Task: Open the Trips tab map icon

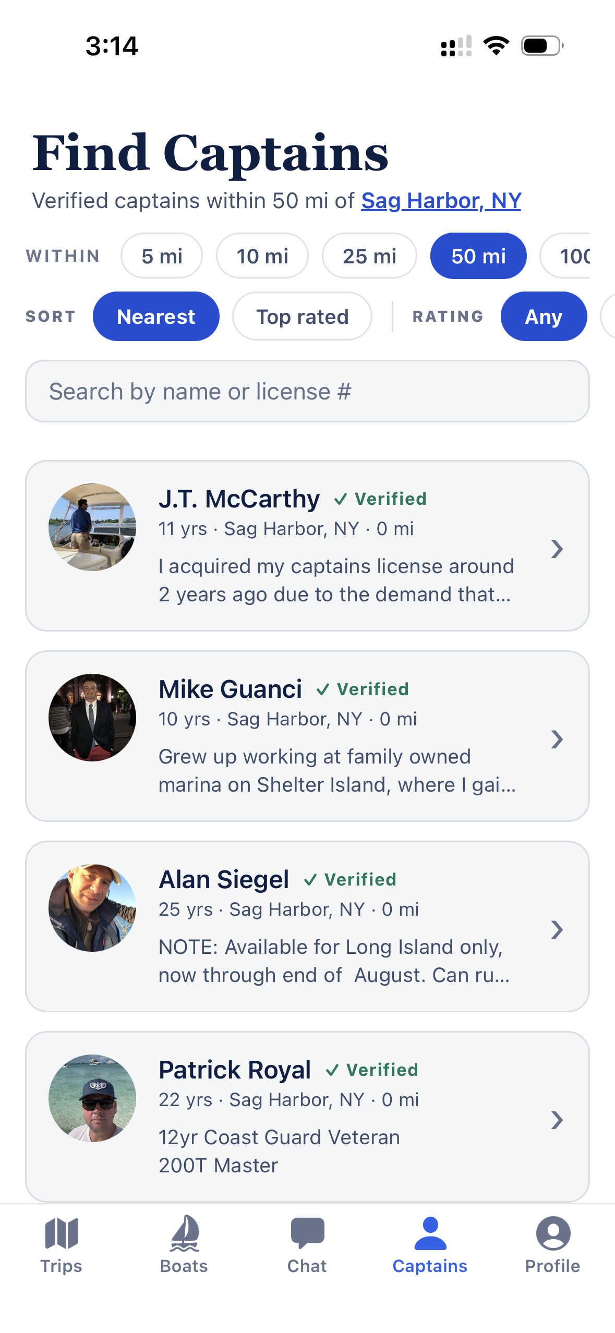Action: pos(62,1233)
